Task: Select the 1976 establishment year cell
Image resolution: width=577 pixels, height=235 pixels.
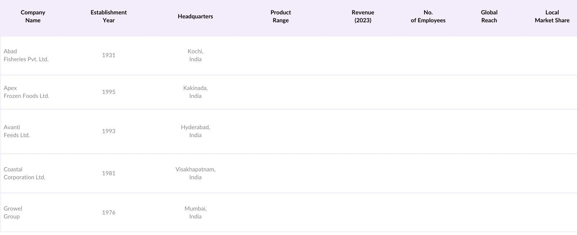Action: (x=109, y=213)
